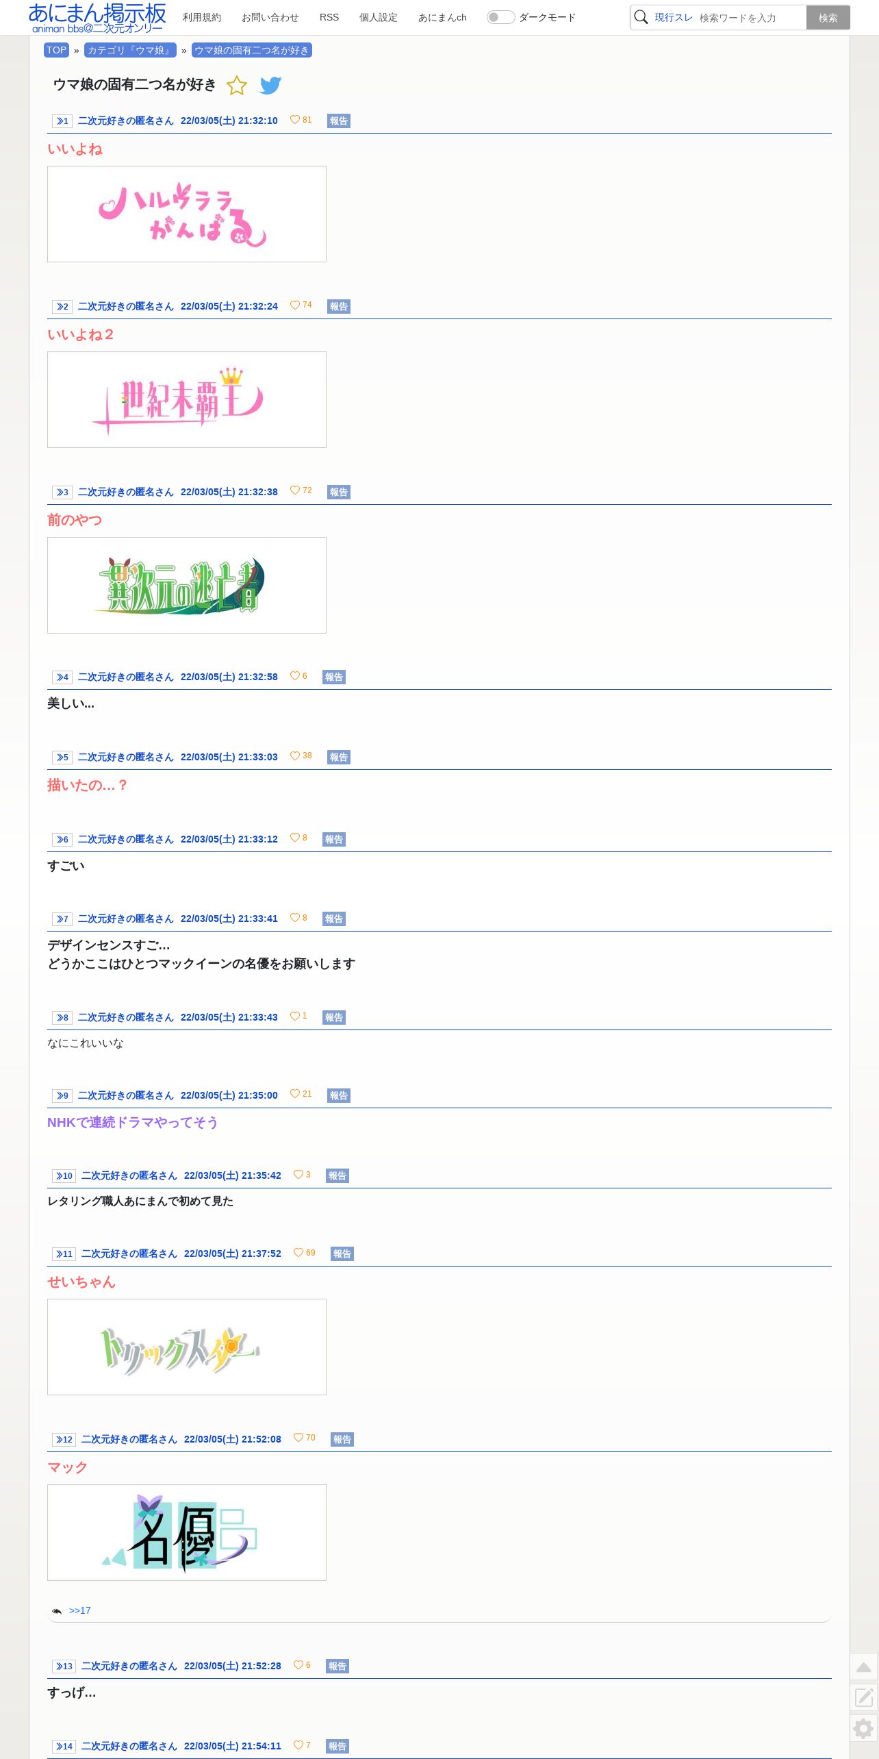Like post 7 heart icon
Viewport: 879px width, 1759px height.
pos(295,918)
